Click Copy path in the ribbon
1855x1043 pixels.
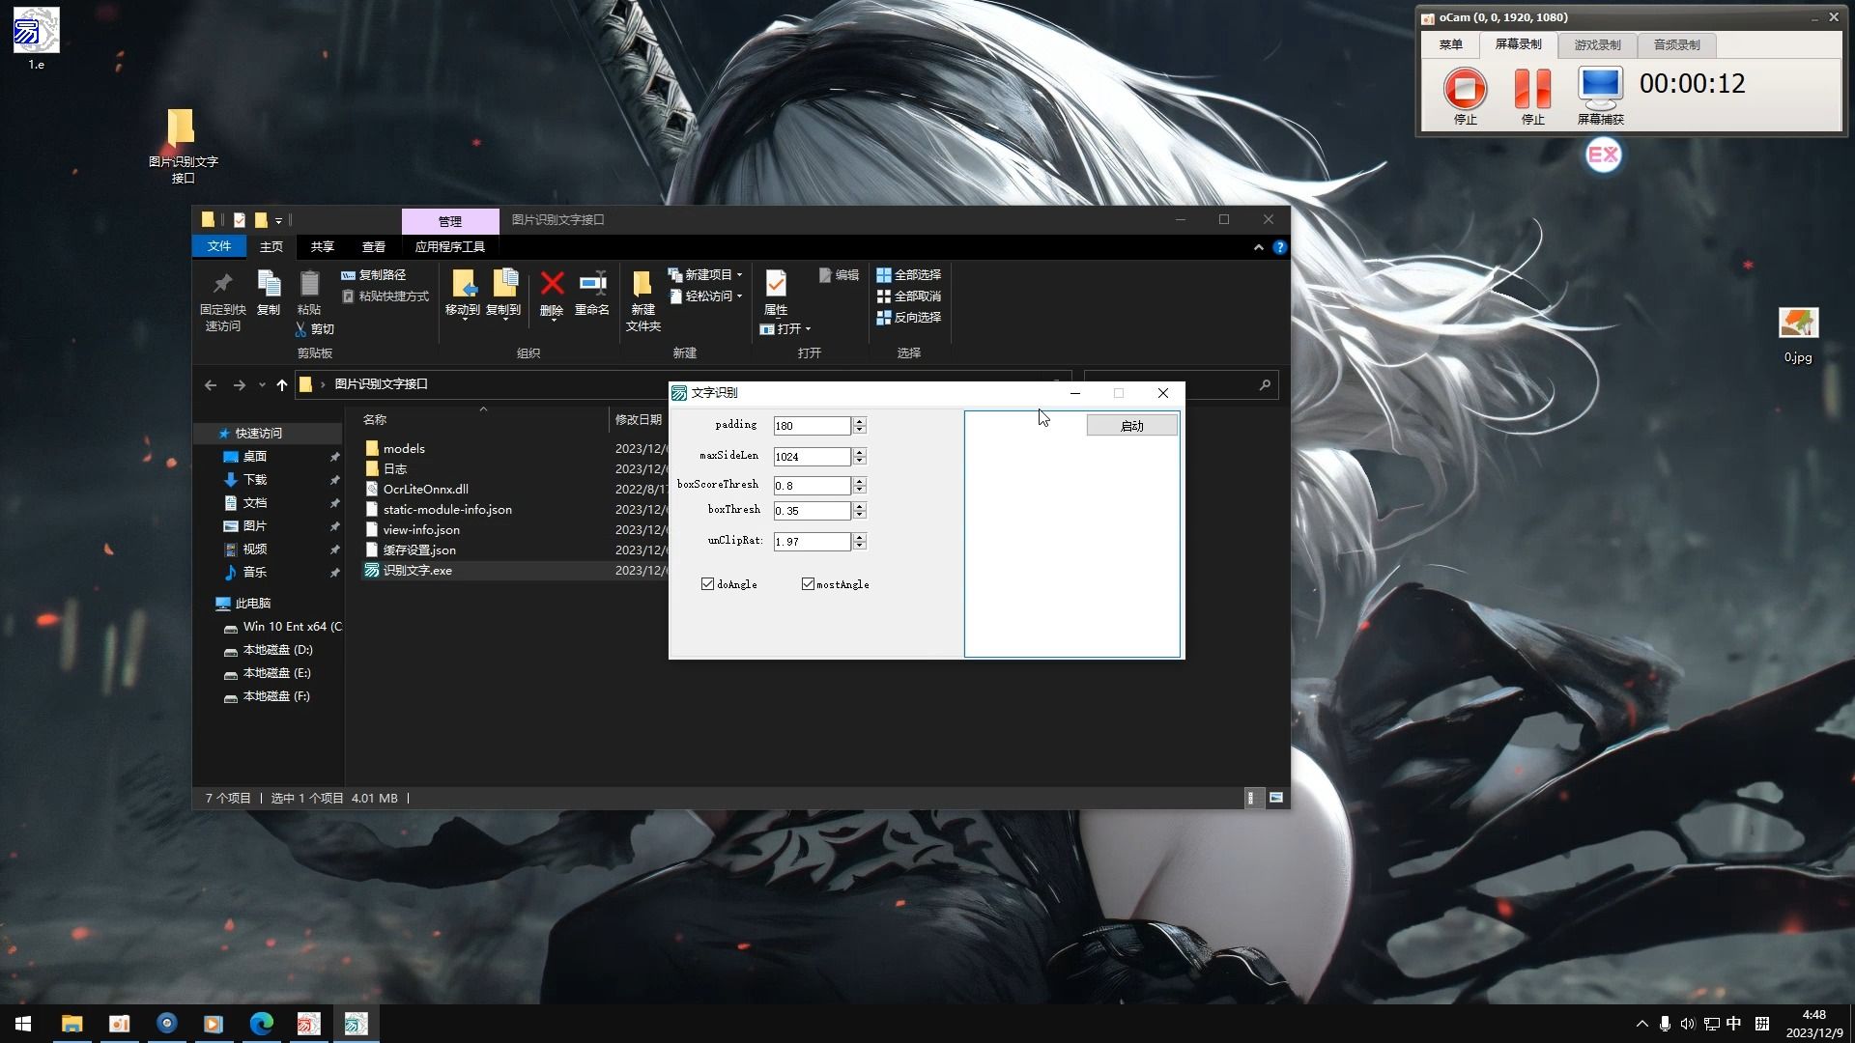[373, 275]
